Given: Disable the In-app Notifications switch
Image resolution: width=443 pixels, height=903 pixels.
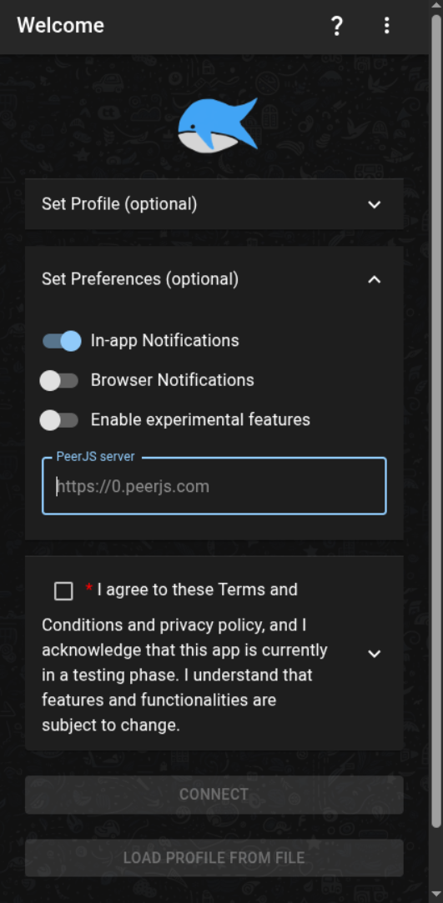Looking at the screenshot, I should pyautogui.click(x=61, y=341).
